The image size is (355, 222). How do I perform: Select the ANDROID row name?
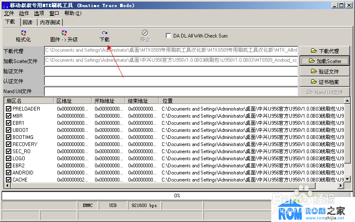[x=23, y=173]
